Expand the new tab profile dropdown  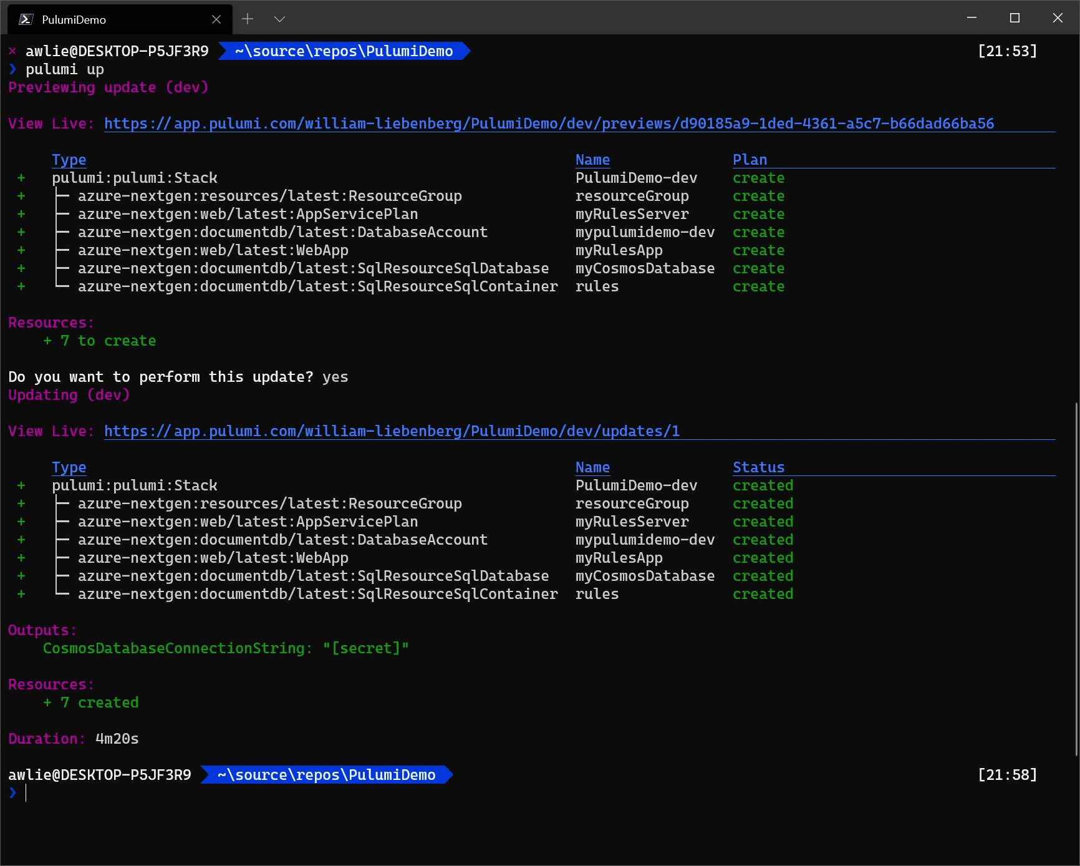coord(279,19)
